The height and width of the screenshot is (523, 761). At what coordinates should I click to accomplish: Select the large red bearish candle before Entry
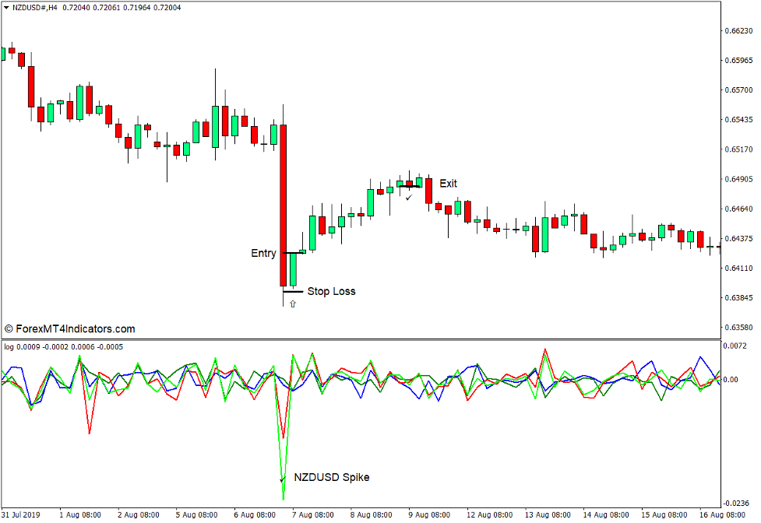(x=282, y=202)
